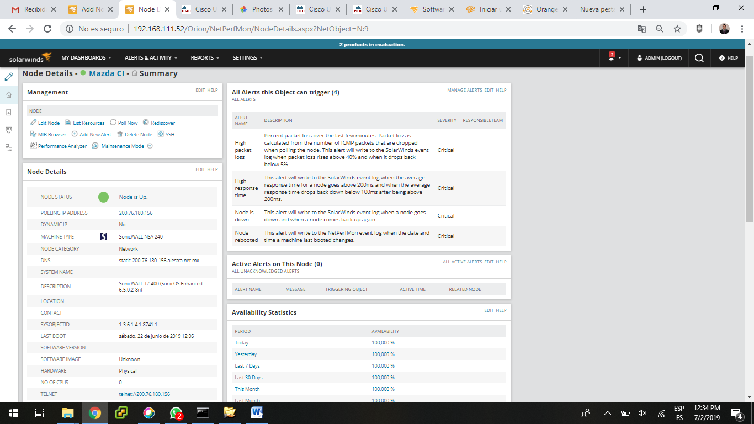The image size is (754, 424).
Task: Launch Performance Analyzer
Action: 59,146
